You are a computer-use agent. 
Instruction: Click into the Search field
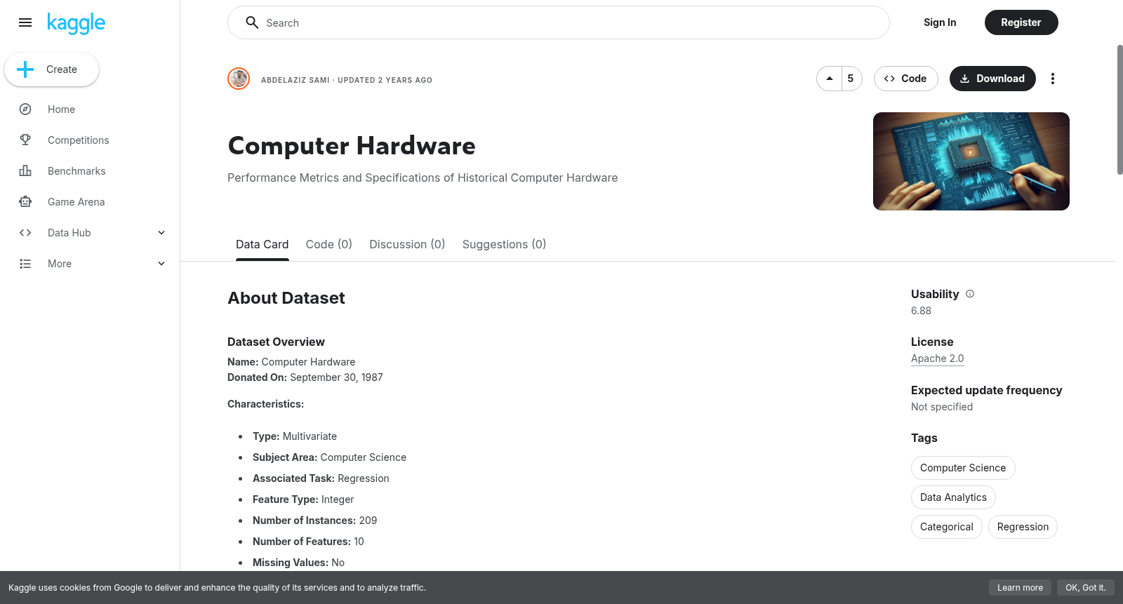coord(559,22)
